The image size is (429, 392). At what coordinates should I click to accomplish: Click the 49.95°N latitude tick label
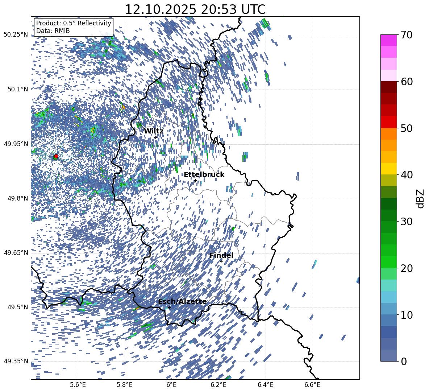point(16,144)
